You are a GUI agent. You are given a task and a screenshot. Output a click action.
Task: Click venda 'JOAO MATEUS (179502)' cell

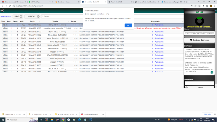(57, 55)
